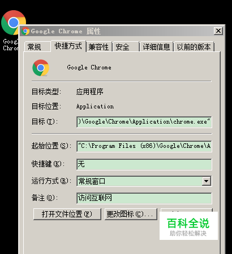Click into the 起始位置 input field
This screenshot has height=254, width=232.
click(144, 146)
